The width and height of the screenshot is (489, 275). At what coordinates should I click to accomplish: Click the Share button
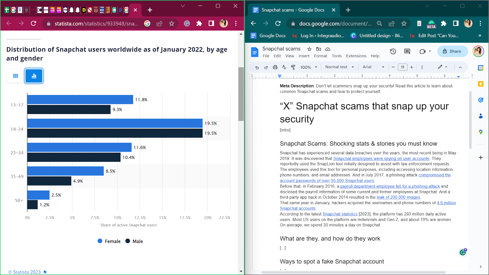click(452, 51)
